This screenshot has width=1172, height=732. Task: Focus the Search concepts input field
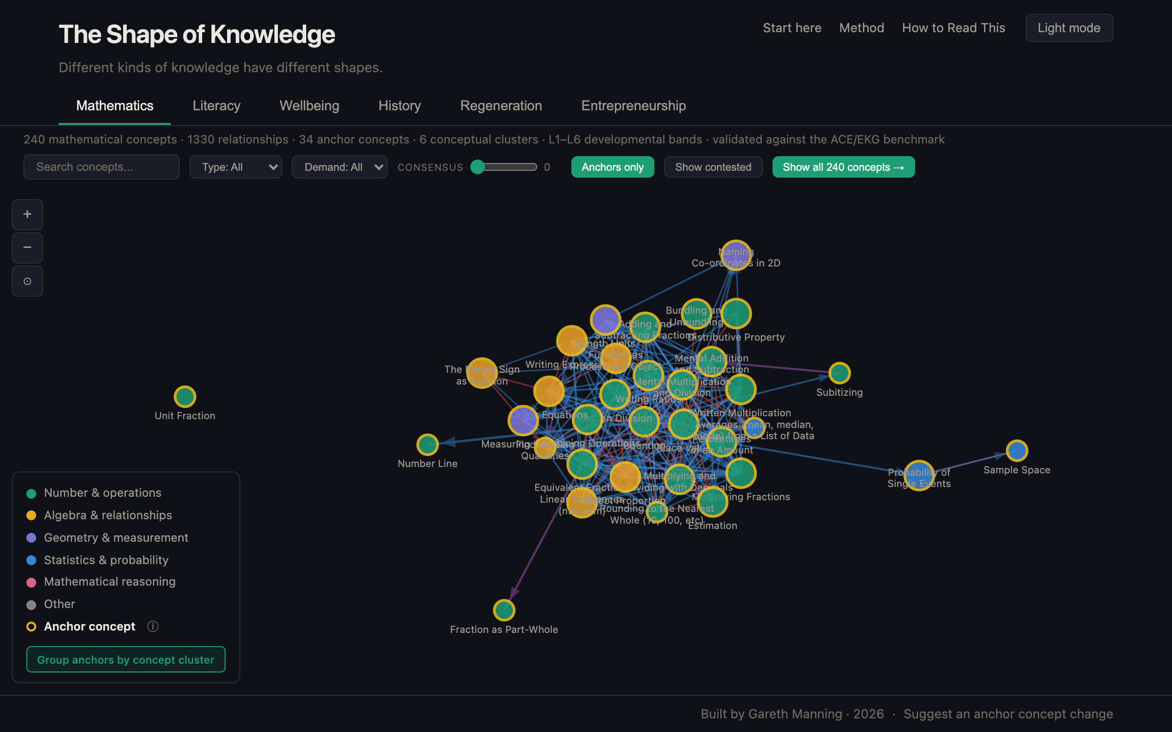[102, 167]
